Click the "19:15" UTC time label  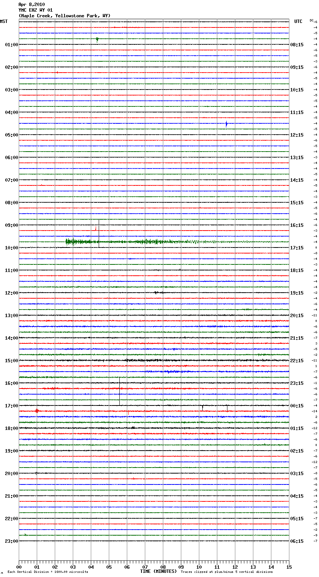pos(297,293)
